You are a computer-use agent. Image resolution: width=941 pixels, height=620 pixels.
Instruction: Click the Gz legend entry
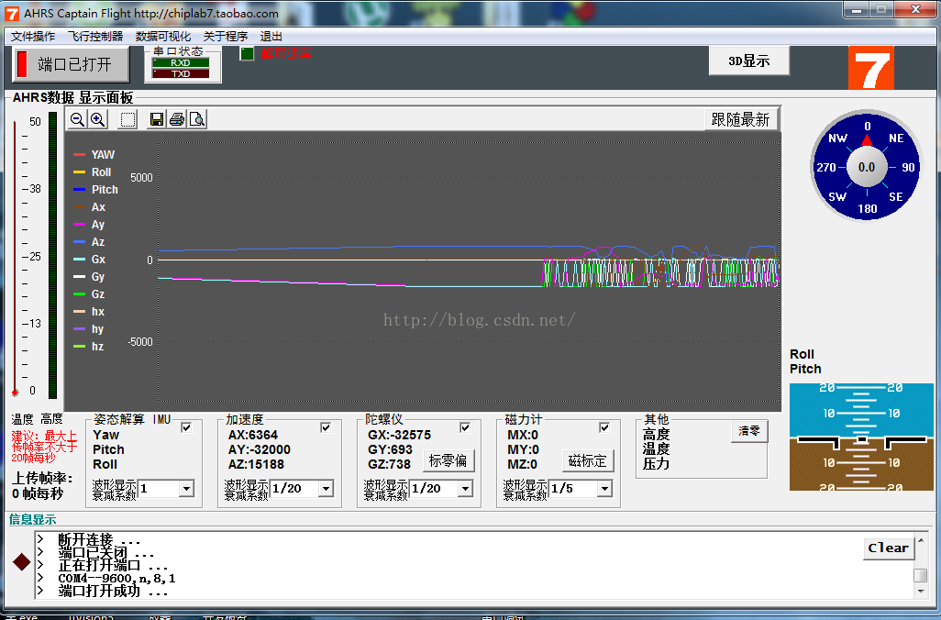click(89, 294)
